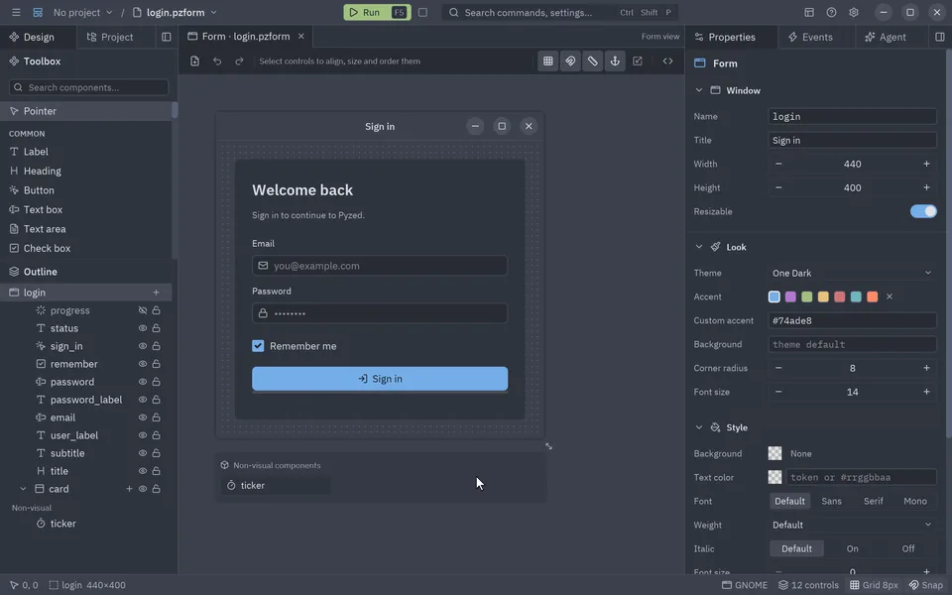The image size is (952, 595).
Task: Close the Form login.pzform tab
Action: [x=300, y=37]
